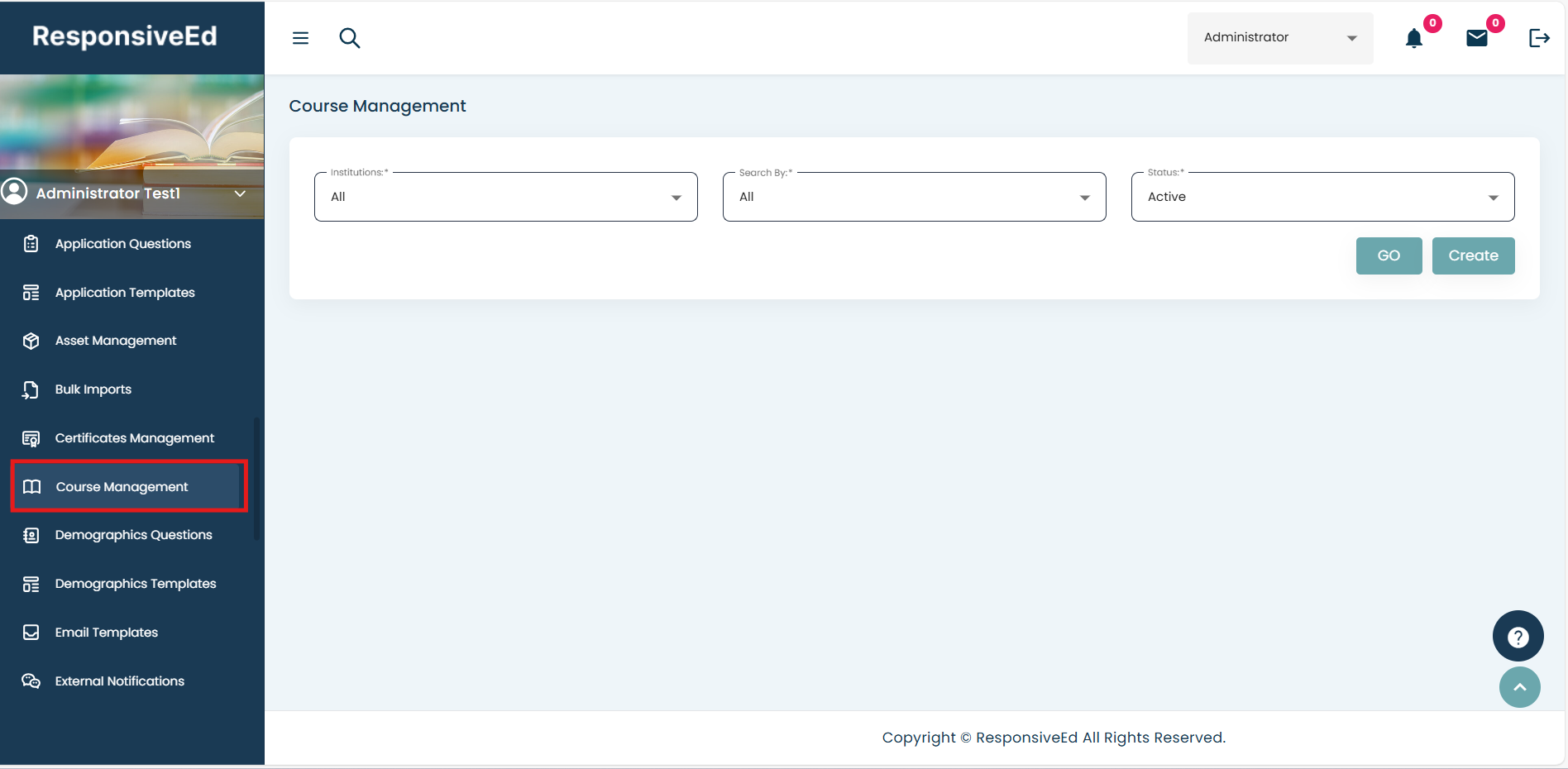Click the hamburger menu icon
This screenshot has height=769, width=1568.
(x=300, y=38)
